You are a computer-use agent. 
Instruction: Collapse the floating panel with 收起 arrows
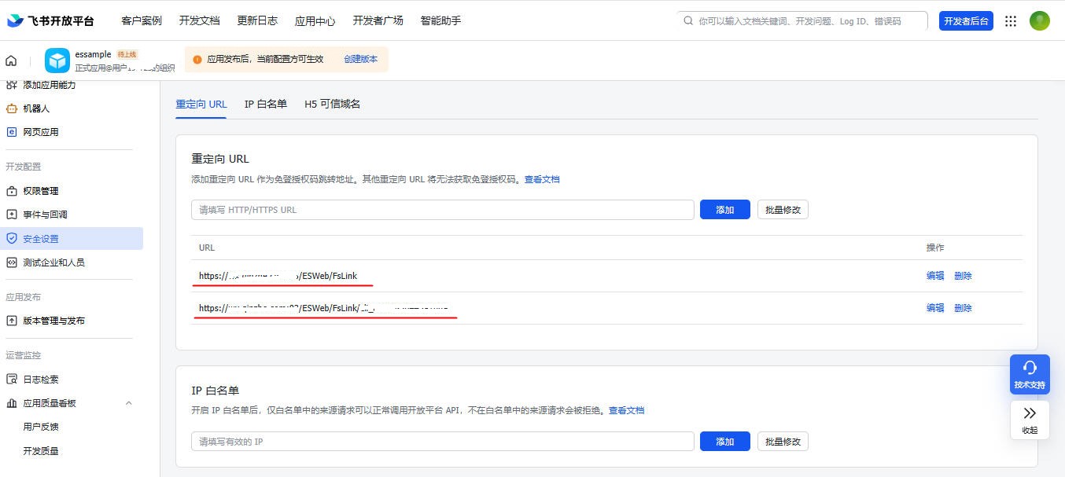(x=1030, y=420)
